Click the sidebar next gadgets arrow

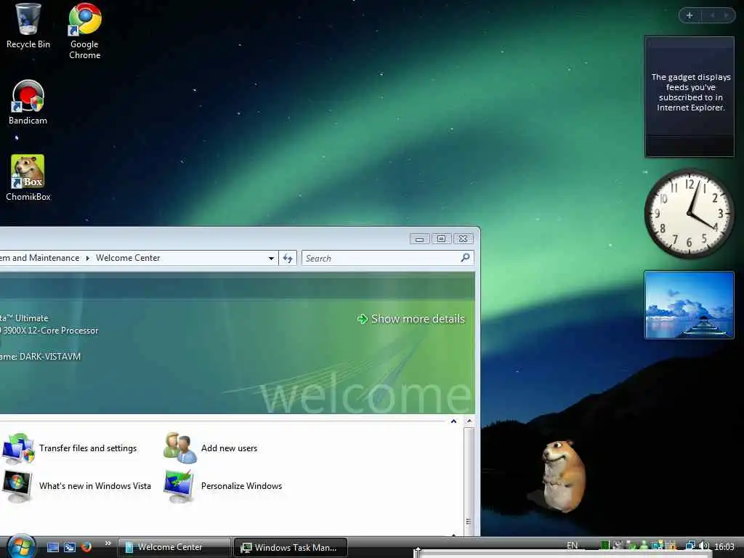pyautogui.click(x=726, y=15)
